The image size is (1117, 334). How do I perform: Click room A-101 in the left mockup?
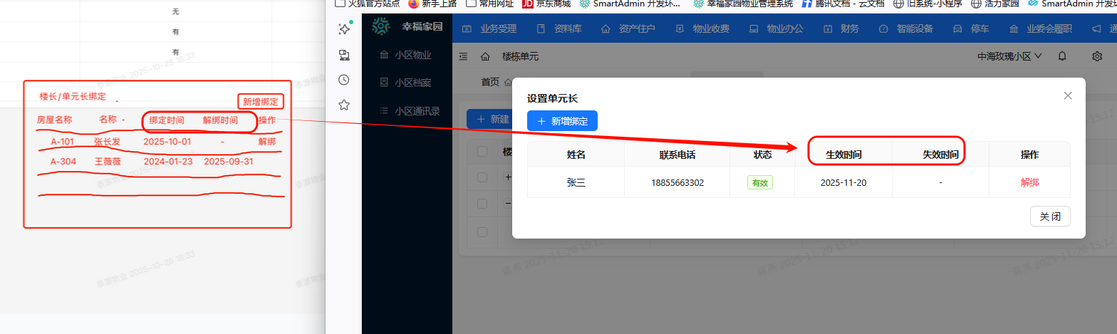[63, 142]
